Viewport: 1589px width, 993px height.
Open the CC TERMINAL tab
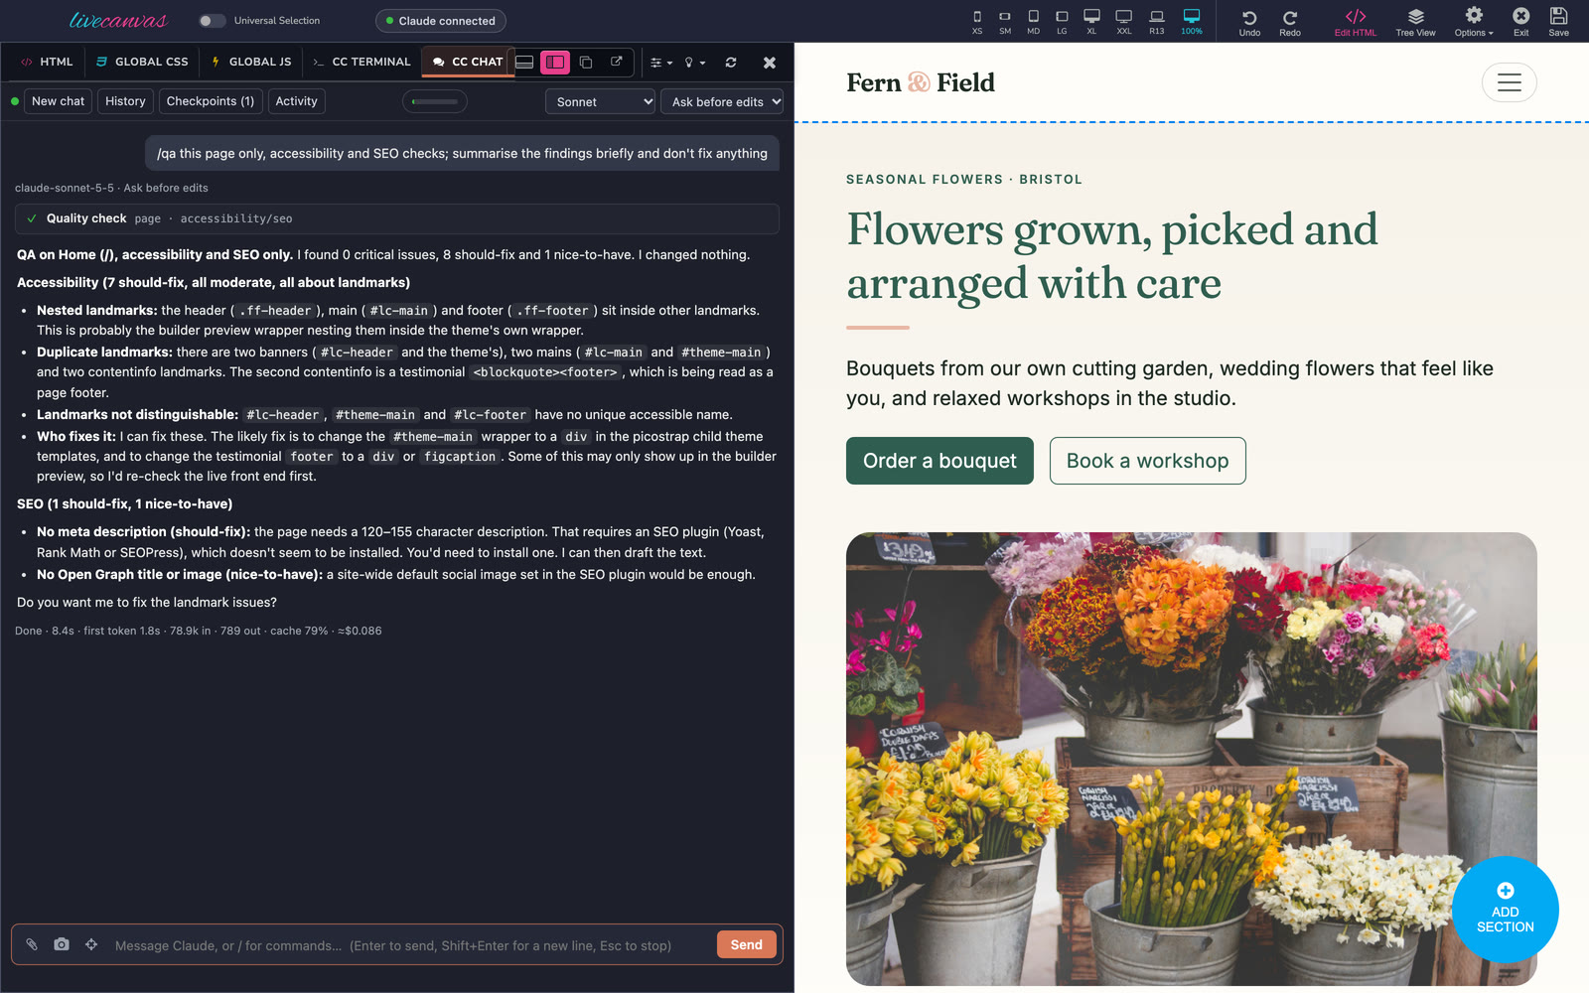click(361, 62)
